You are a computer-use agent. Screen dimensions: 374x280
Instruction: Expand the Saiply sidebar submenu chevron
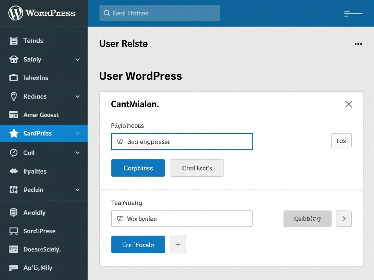coord(78,60)
